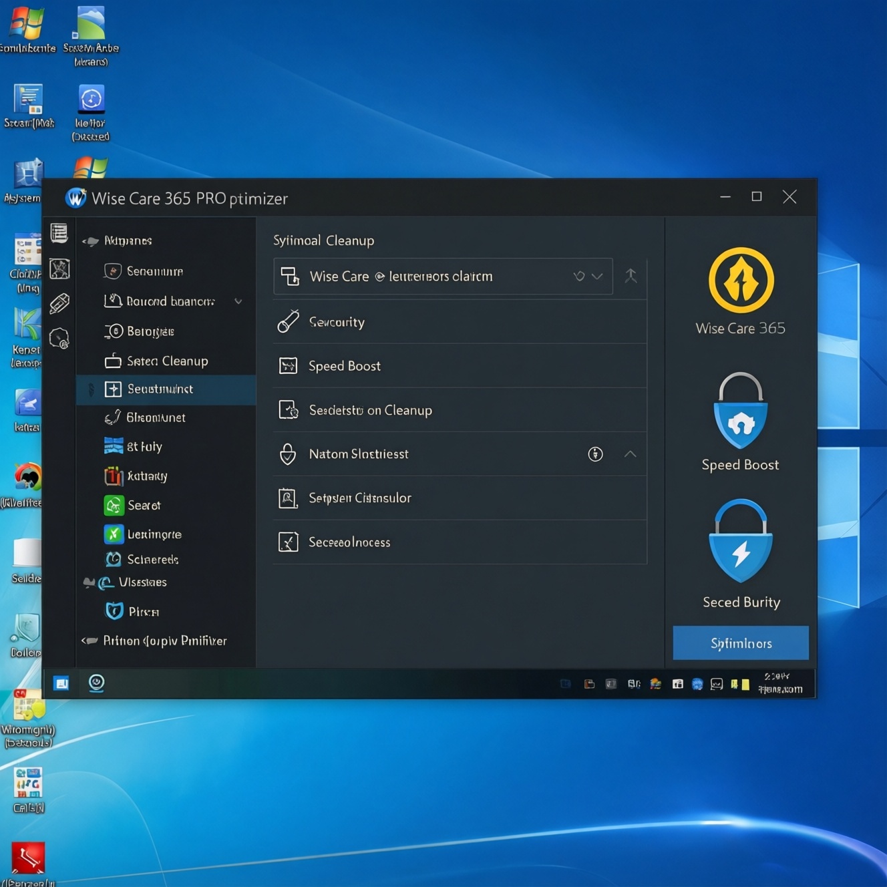
Task: Click the blue X icon in the sidebar tree
Action: point(114,534)
